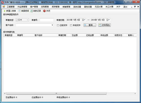
Task: Open the 关于 menu
Action: pyautogui.click(x=118, y=7)
